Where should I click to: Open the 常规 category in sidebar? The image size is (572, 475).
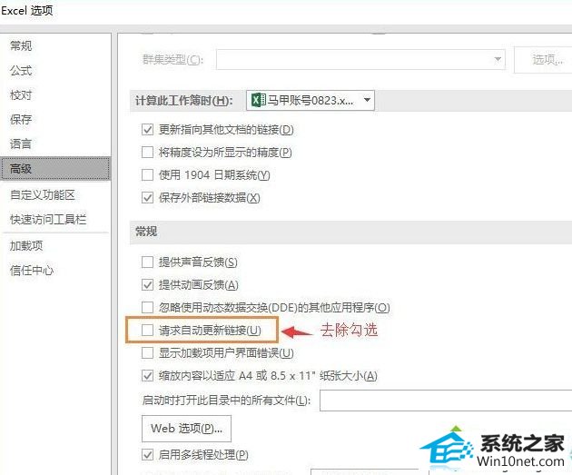21,46
